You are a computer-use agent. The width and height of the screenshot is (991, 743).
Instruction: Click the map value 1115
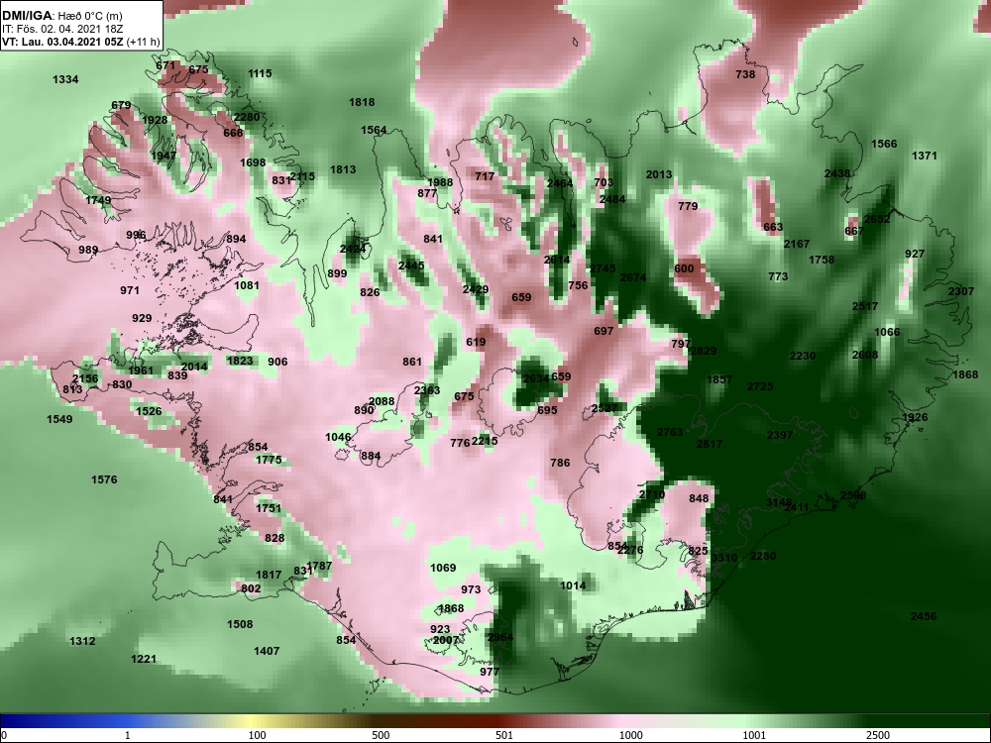click(x=260, y=73)
